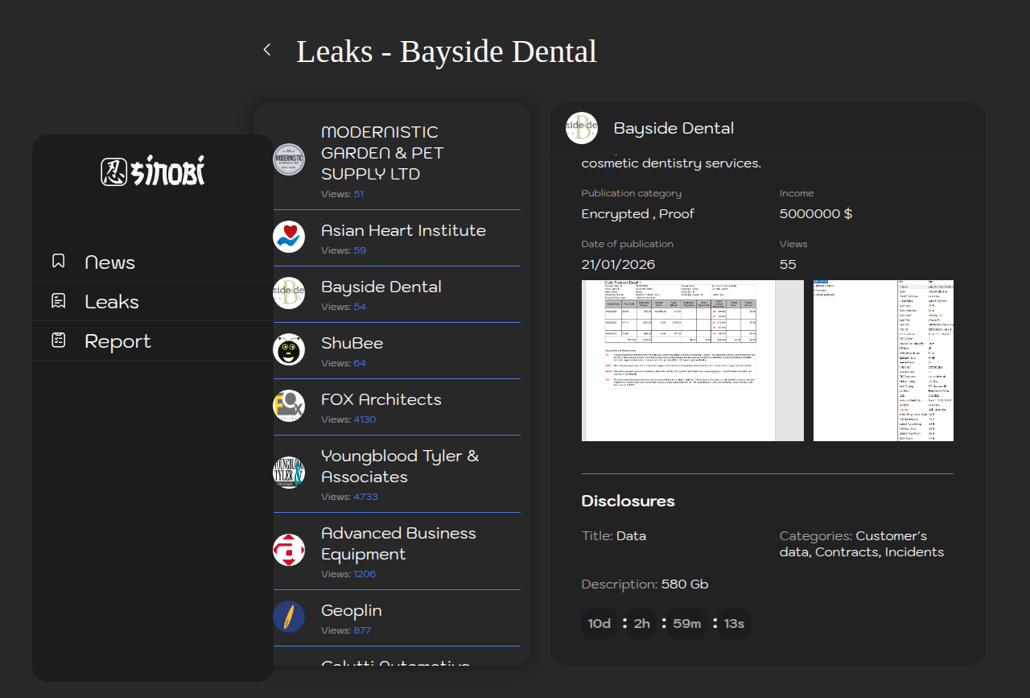
Task: Click the checklist icon next to Report
Action: click(58, 341)
